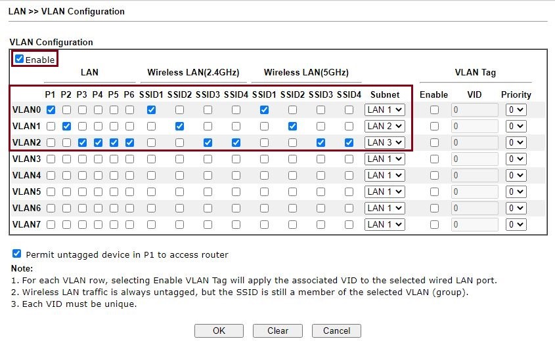
Task: Open VLAN0 Priority dropdown
Action: 516,110
